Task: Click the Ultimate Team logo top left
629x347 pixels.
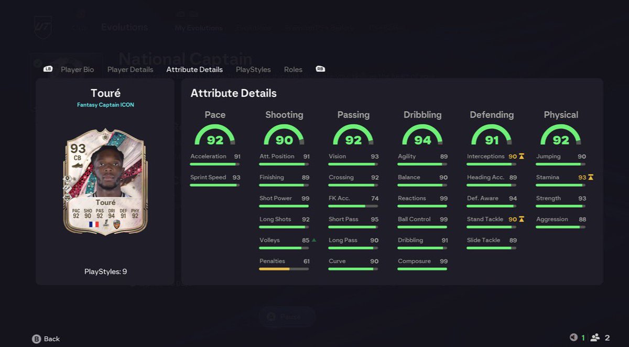Action: 43,26
